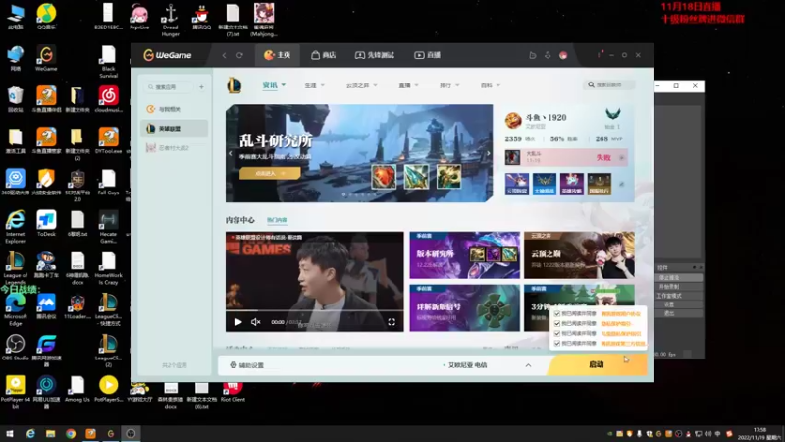Click the edit pencil beside the shortcut tiles

click(622, 184)
